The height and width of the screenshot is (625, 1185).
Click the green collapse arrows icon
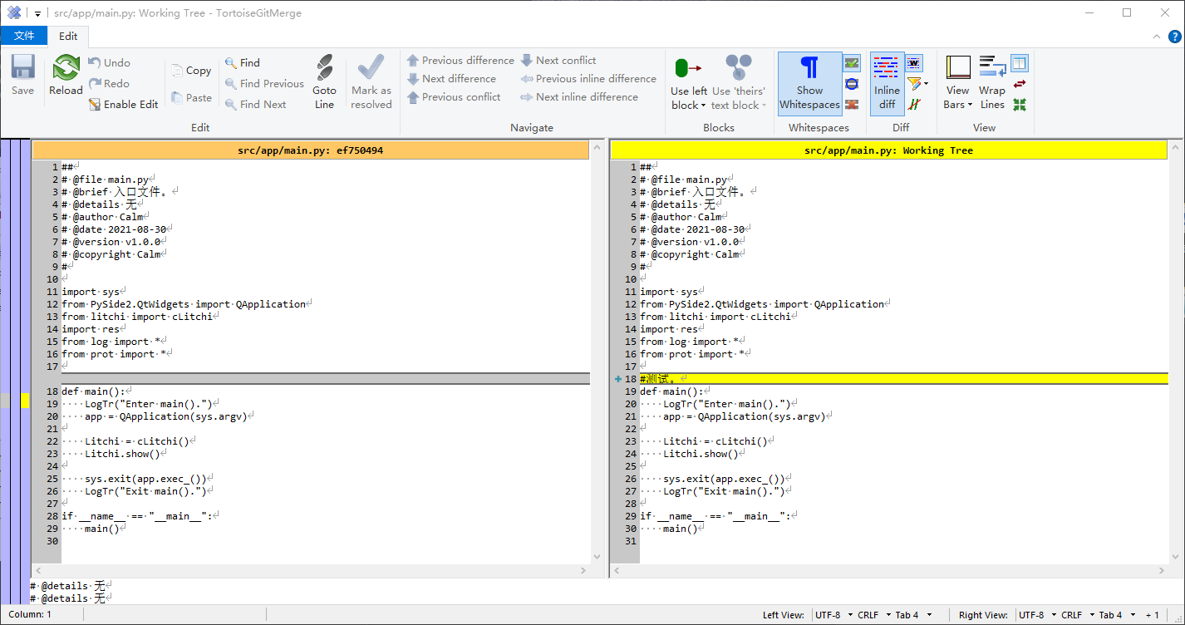[x=1020, y=105]
